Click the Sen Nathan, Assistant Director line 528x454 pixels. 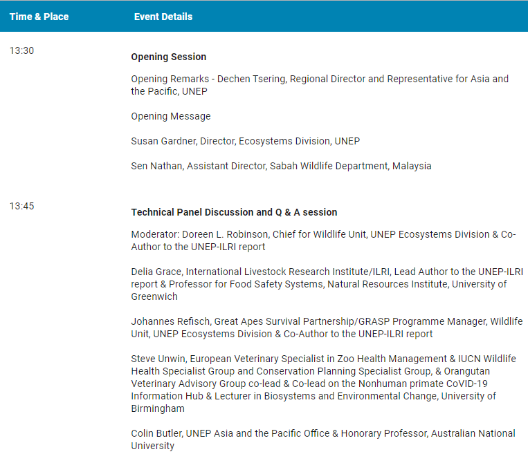click(281, 166)
